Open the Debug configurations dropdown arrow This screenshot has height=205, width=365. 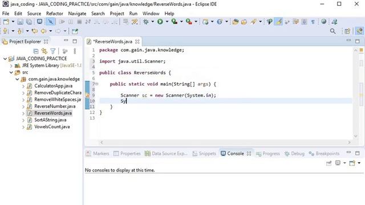(153, 22)
